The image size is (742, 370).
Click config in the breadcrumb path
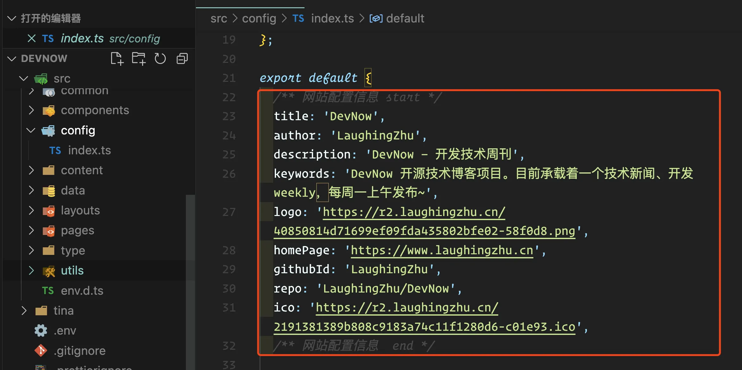click(x=259, y=18)
